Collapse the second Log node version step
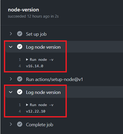The image size is (123, 134). point(11,92)
